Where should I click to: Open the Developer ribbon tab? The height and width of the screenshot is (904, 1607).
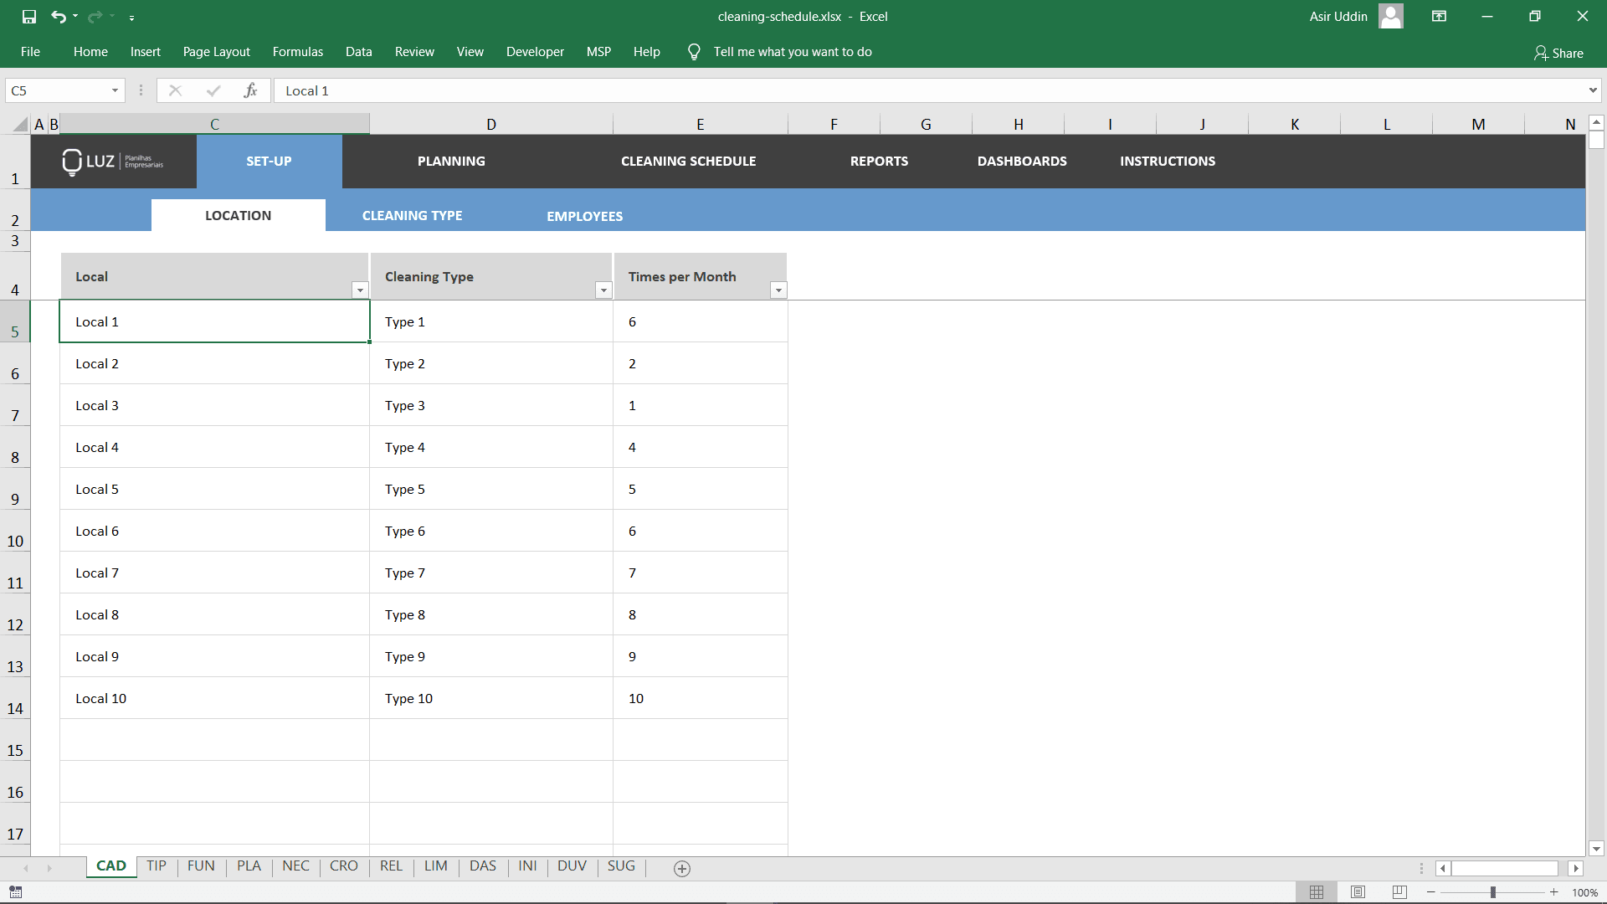(x=534, y=51)
